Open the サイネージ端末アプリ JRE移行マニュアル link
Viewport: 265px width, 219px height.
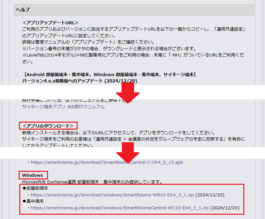(x=63, y=107)
